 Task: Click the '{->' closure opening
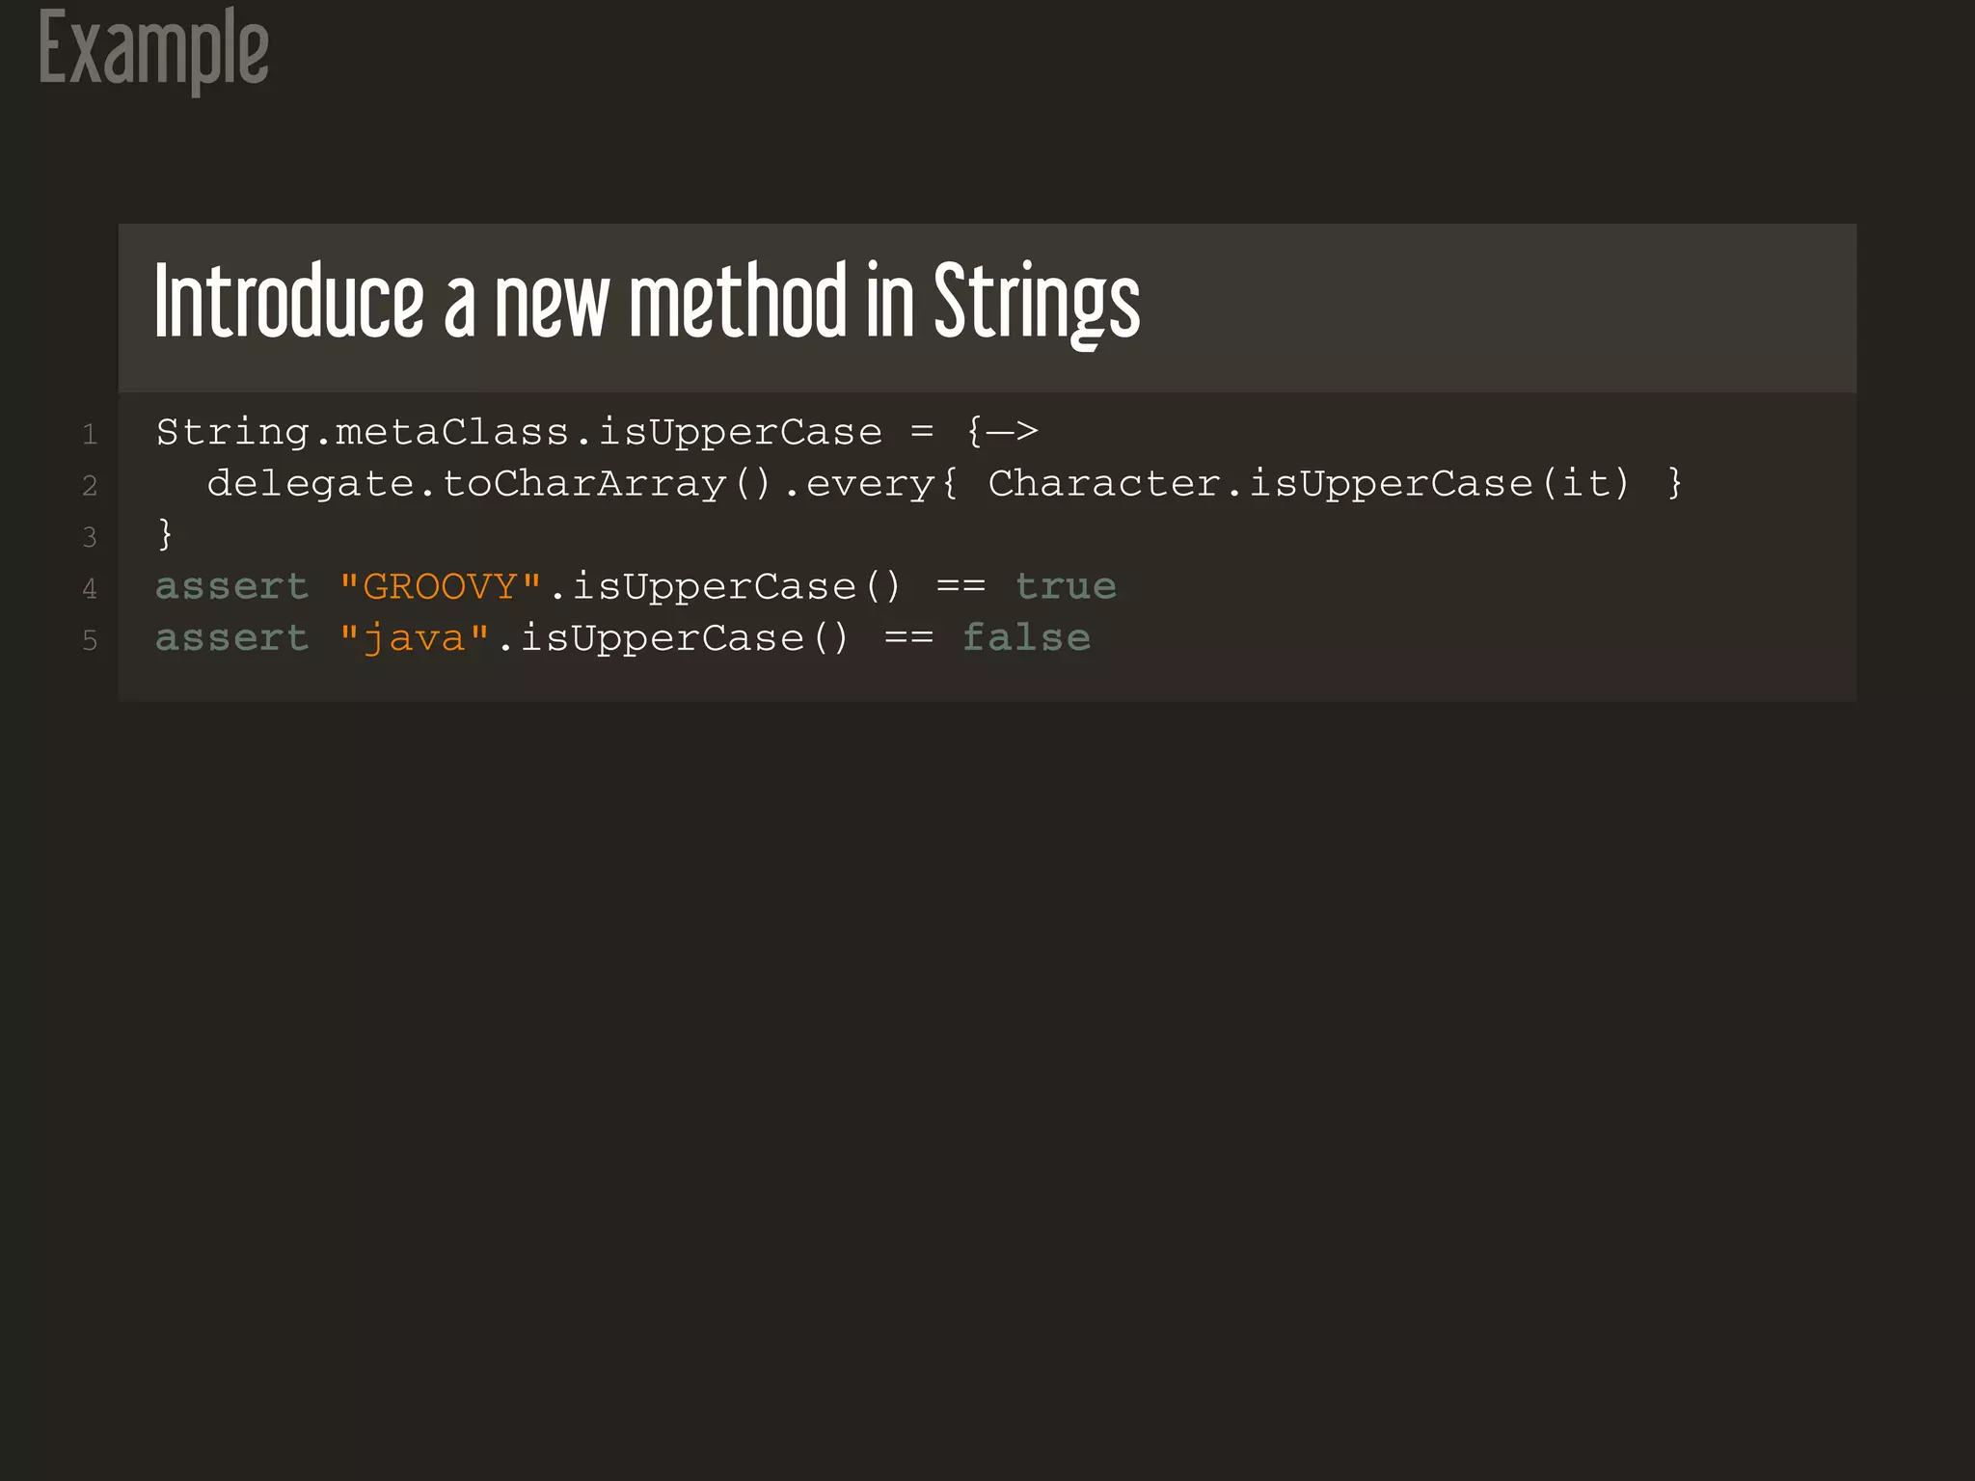1002,431
